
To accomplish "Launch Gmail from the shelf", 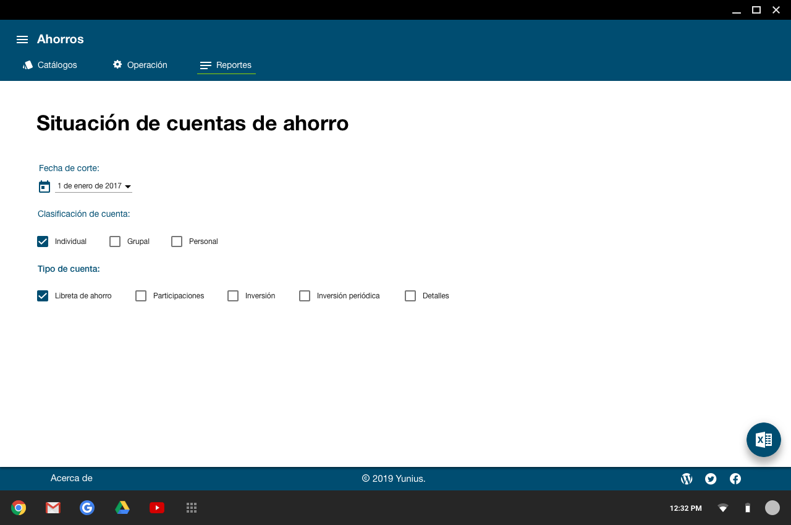I will [53, 508].
